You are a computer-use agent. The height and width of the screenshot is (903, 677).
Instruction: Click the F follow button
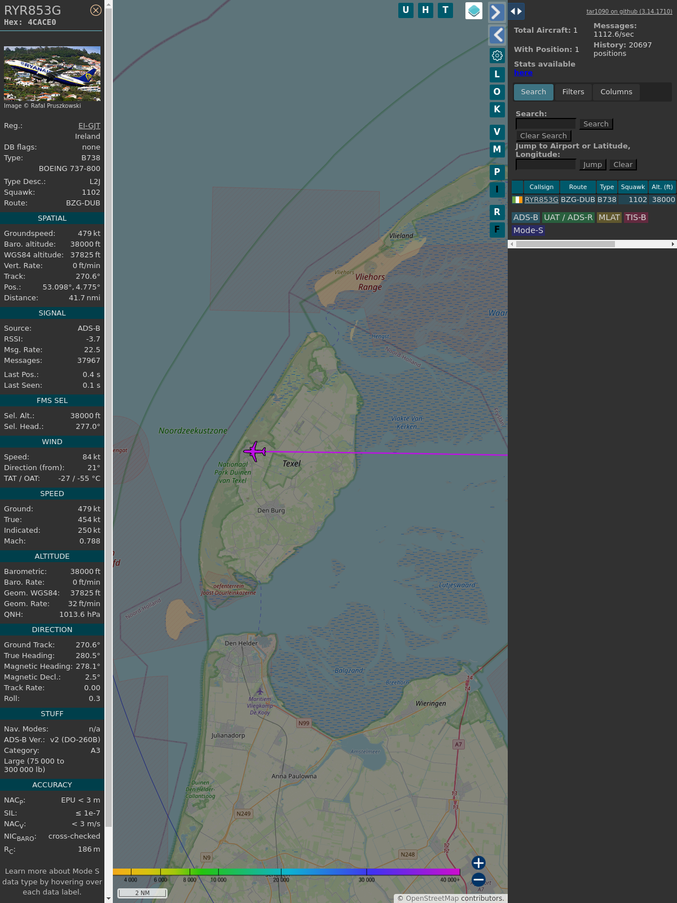[x=497, y=230]
